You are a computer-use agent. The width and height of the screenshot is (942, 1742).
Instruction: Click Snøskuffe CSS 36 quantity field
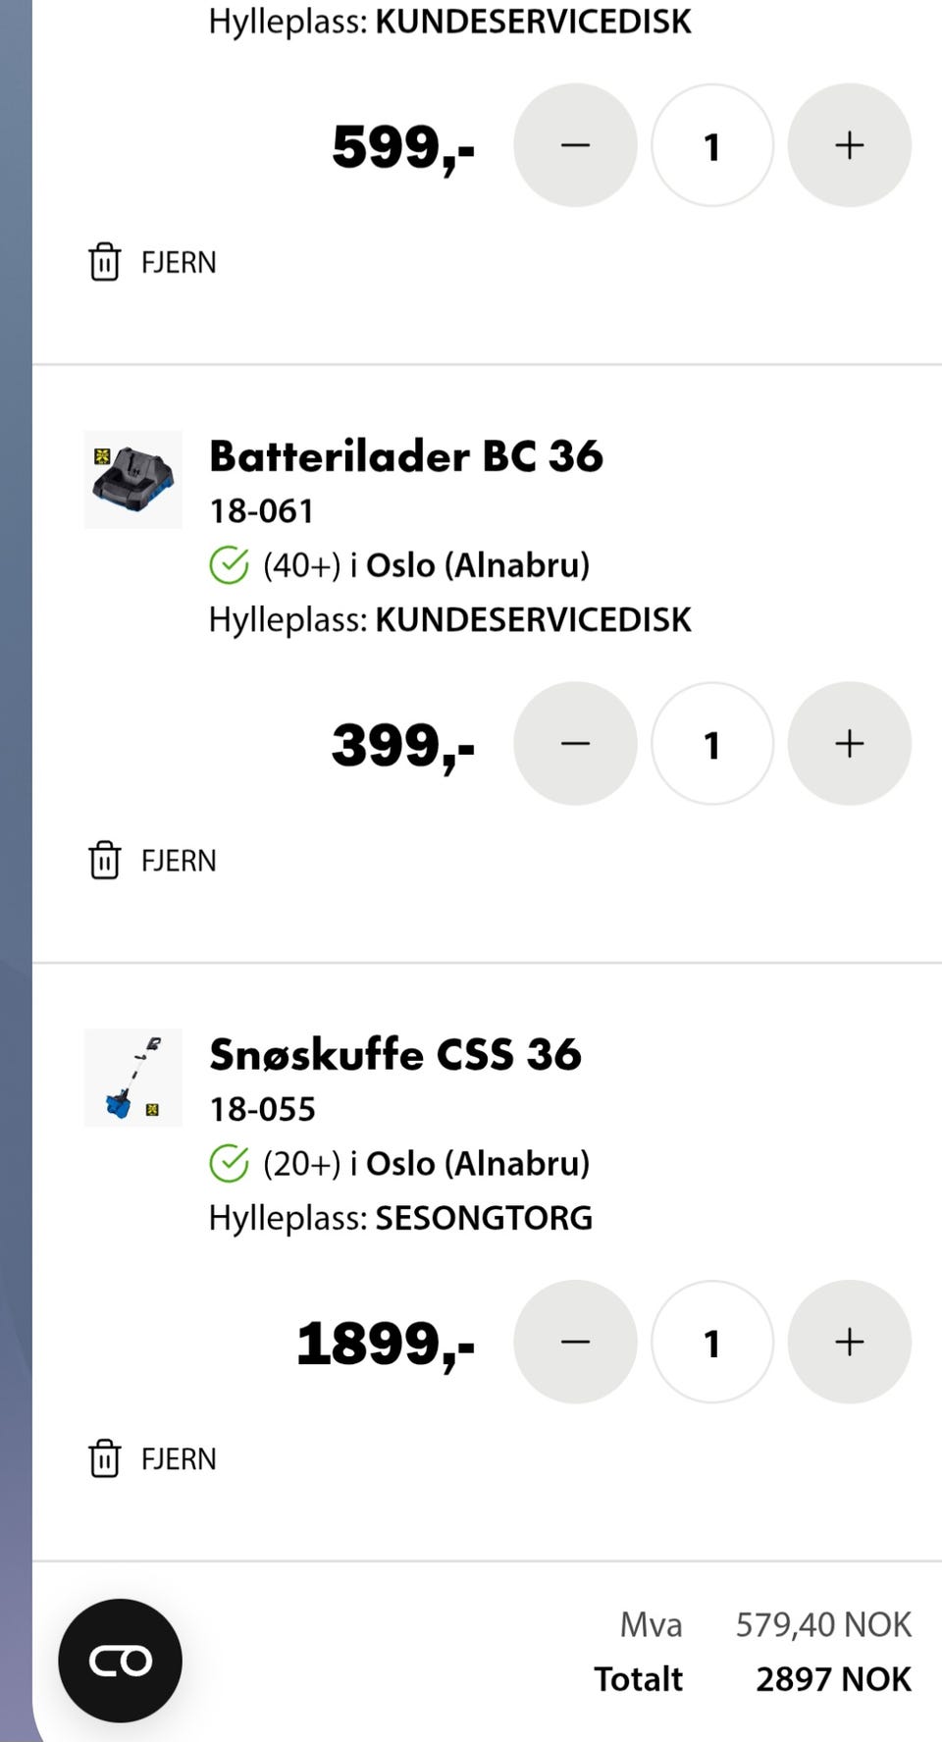(x=712, y=1342)
